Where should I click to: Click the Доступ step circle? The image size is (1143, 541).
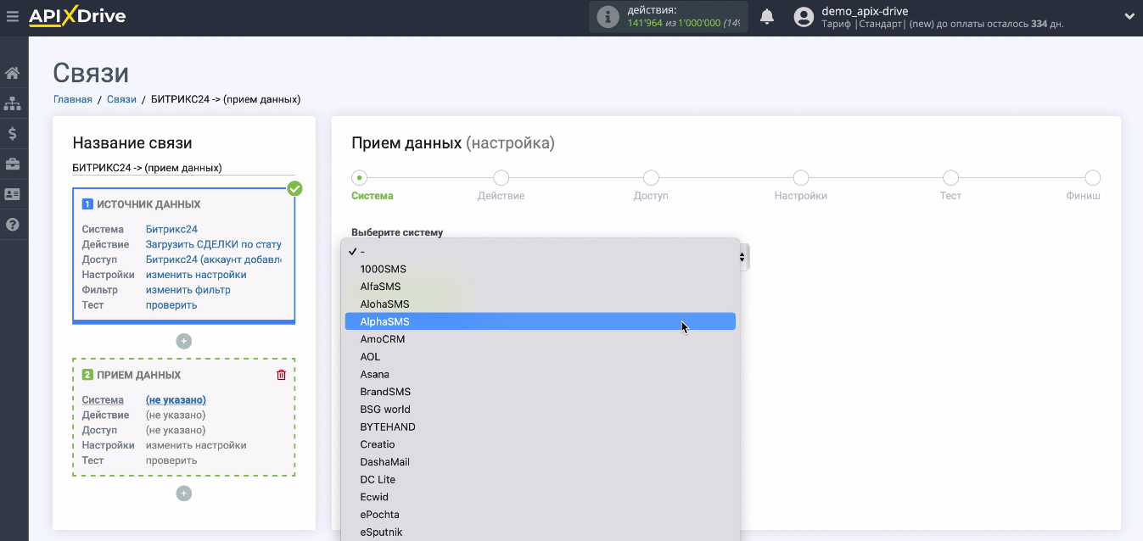click(651, 178)
